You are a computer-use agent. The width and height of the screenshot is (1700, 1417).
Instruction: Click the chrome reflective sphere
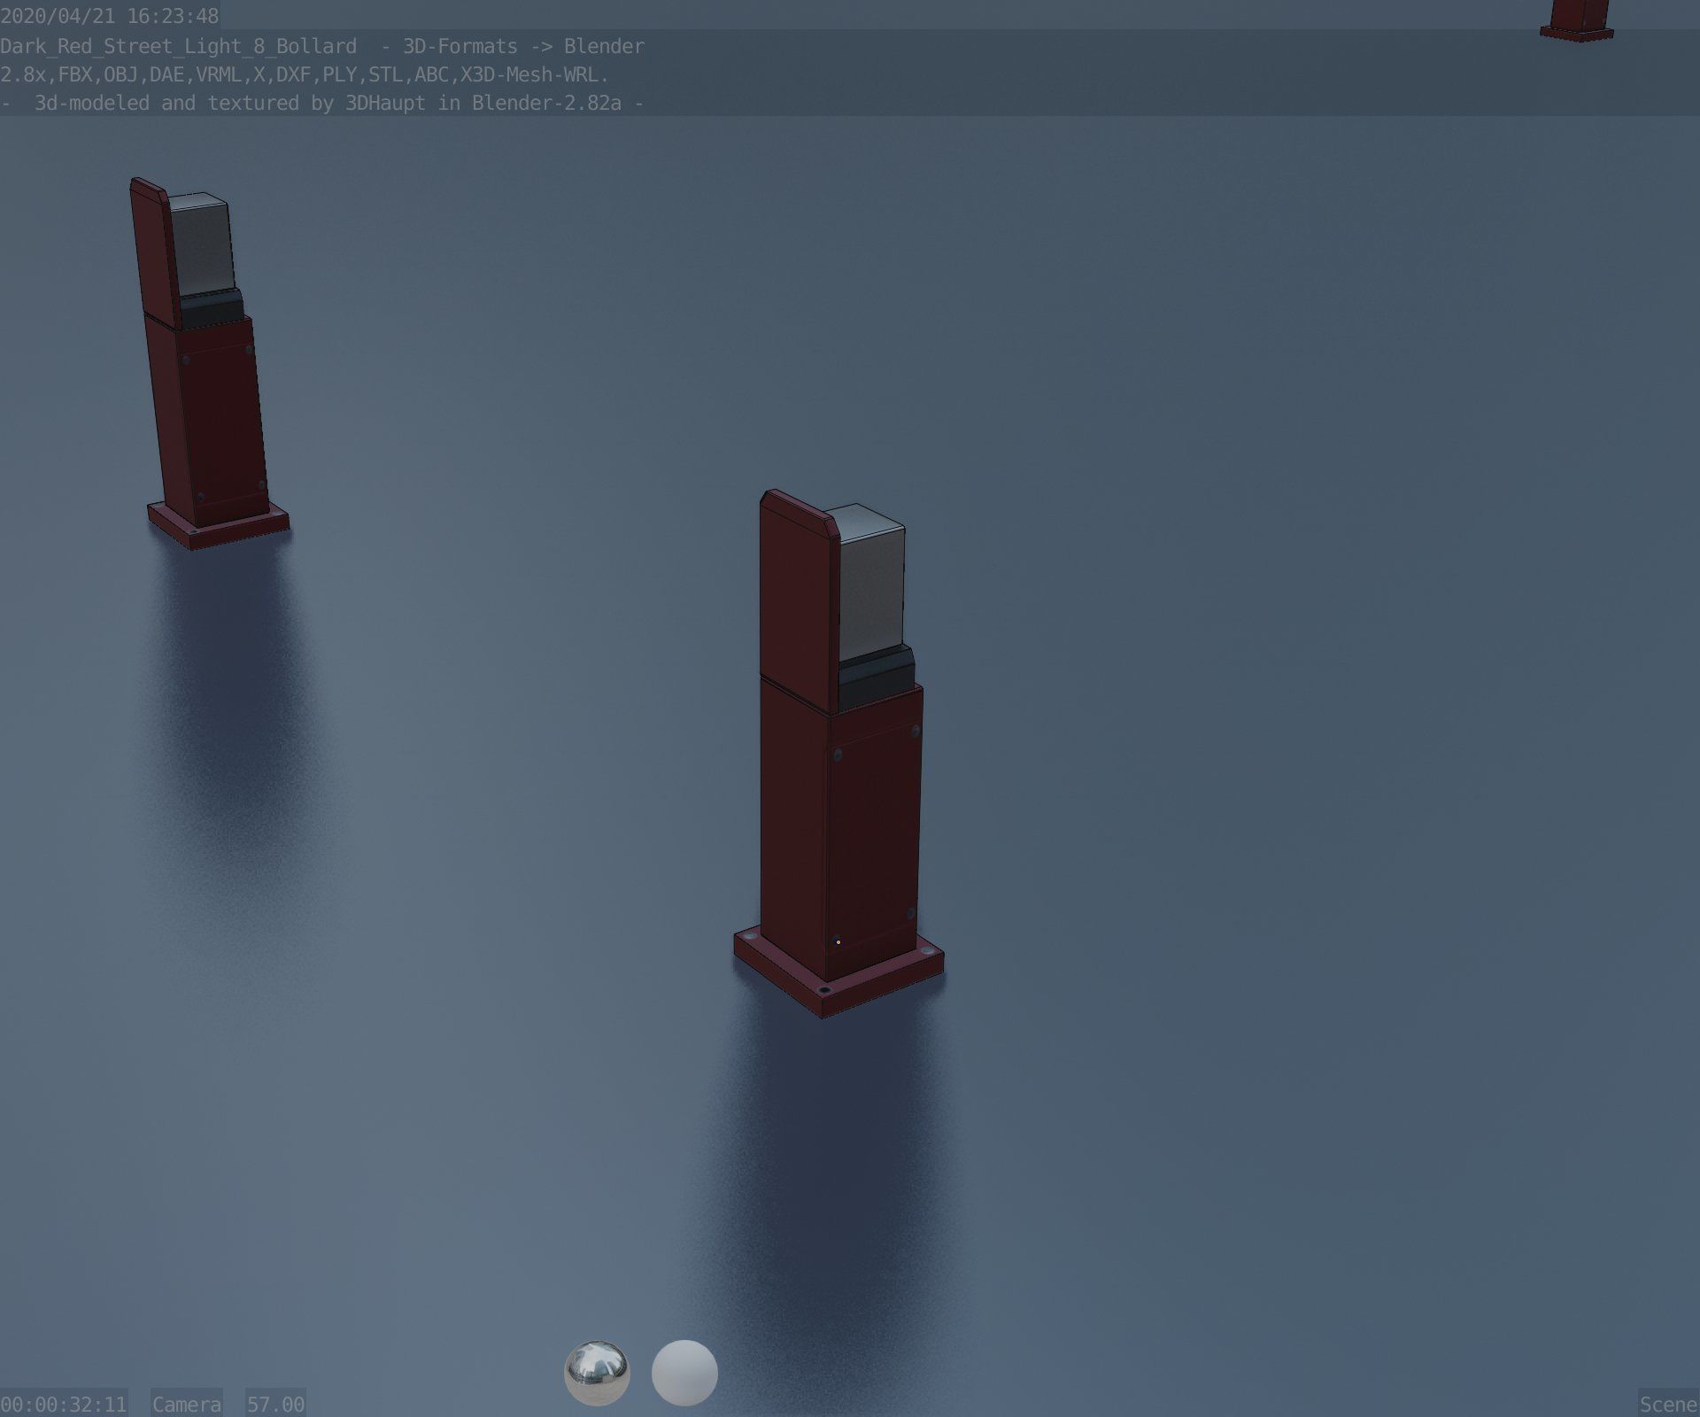(597, 1373)
